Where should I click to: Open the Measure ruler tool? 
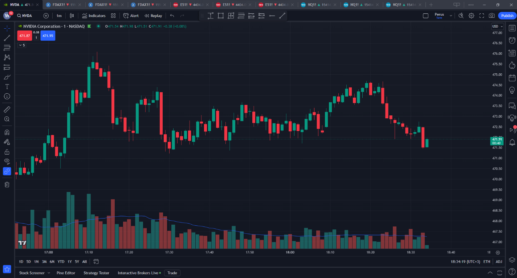[x=7, y=109]
